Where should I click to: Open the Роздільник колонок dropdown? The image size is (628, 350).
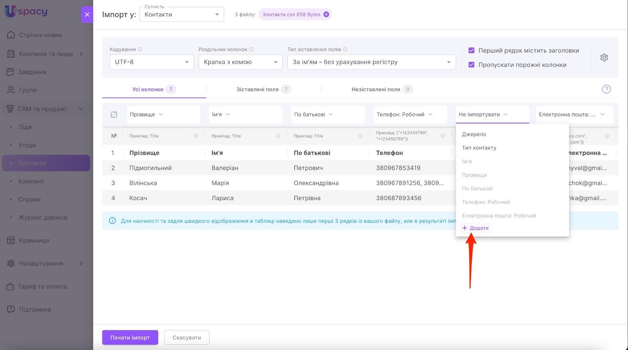tap(240, 62)
